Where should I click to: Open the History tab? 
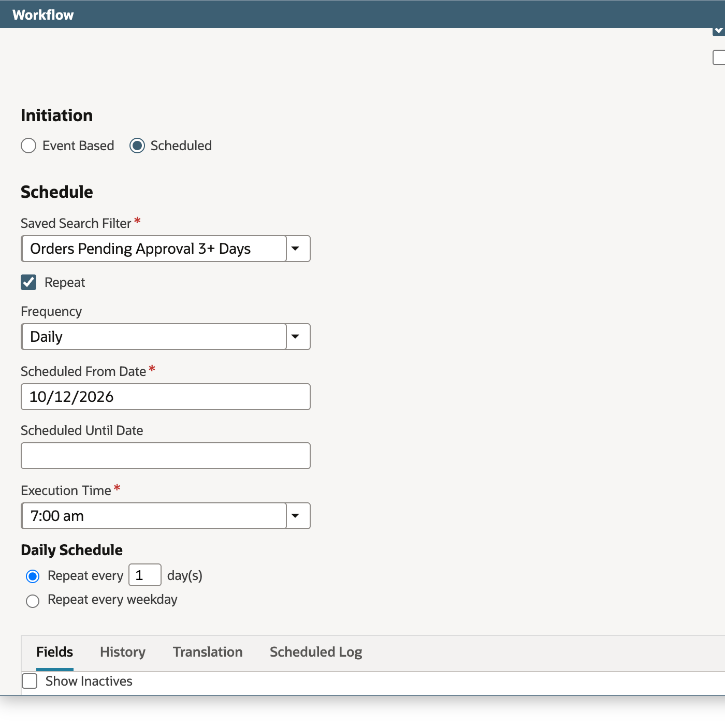(x=123, y=652)
